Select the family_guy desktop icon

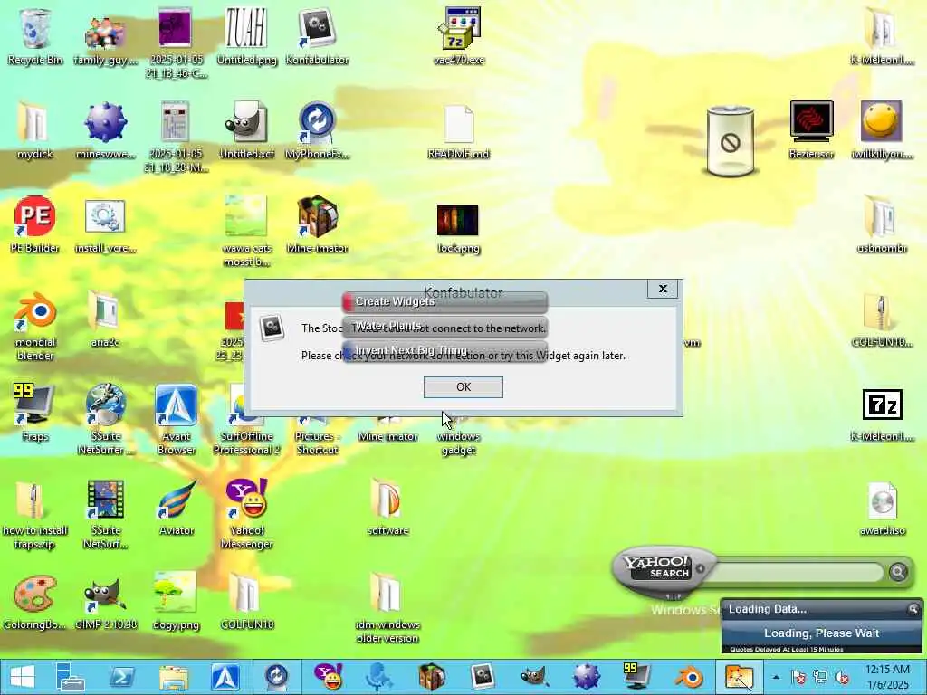coord(105,39)
